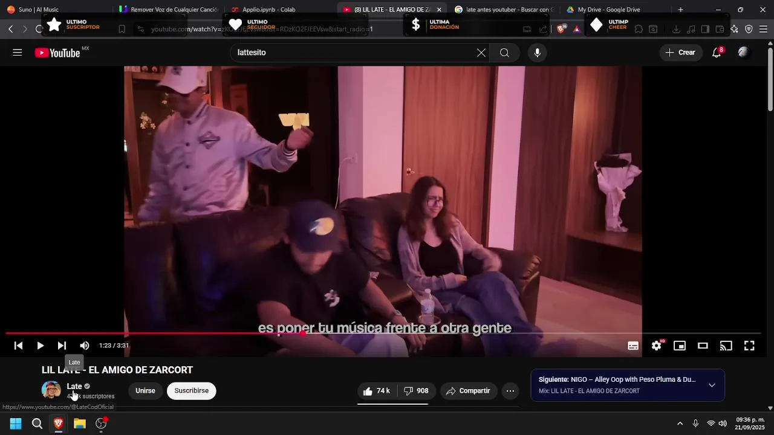Open the taskbar clock and date

(x=750, y=424)
